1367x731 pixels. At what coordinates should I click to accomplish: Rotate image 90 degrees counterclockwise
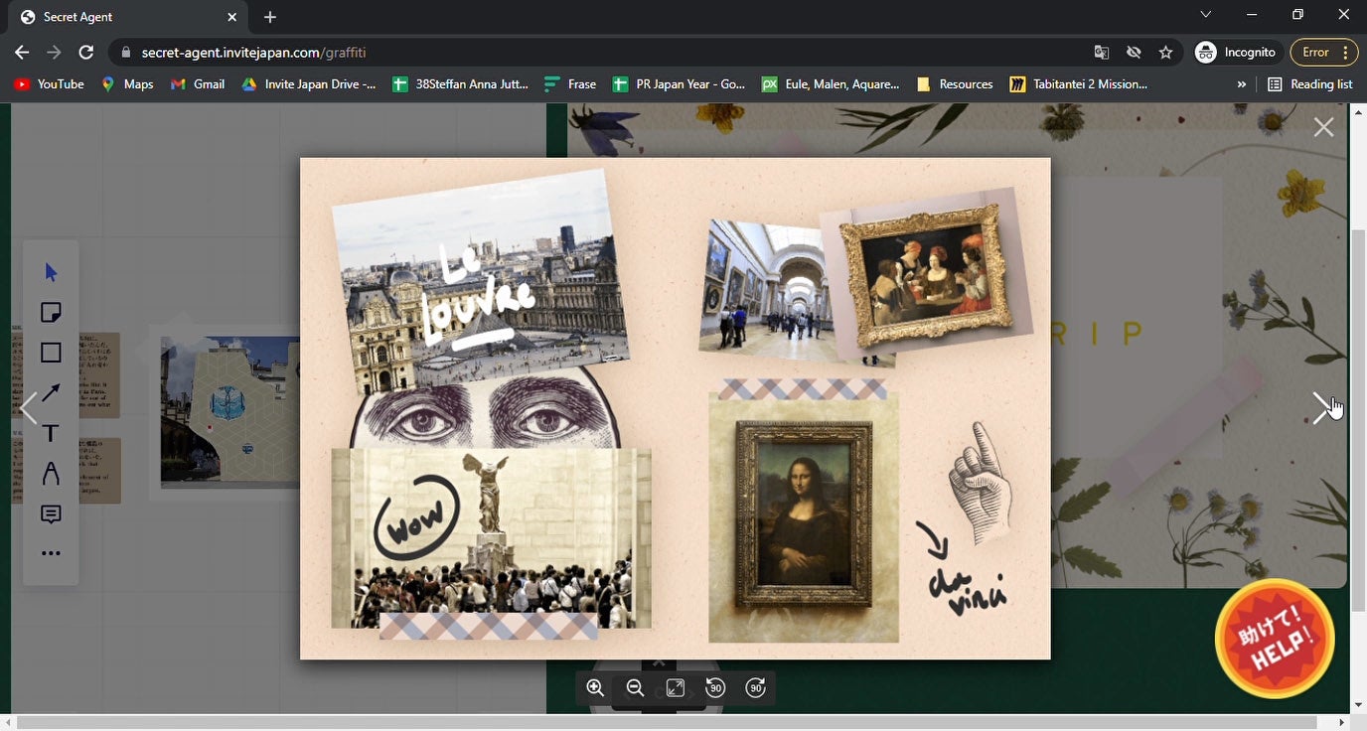click(715, 687)
